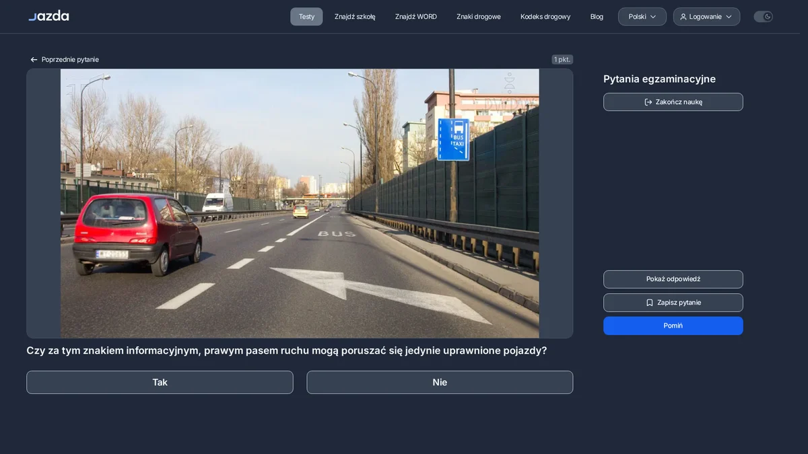Skip question with Pomiń button

coord(673,326)
